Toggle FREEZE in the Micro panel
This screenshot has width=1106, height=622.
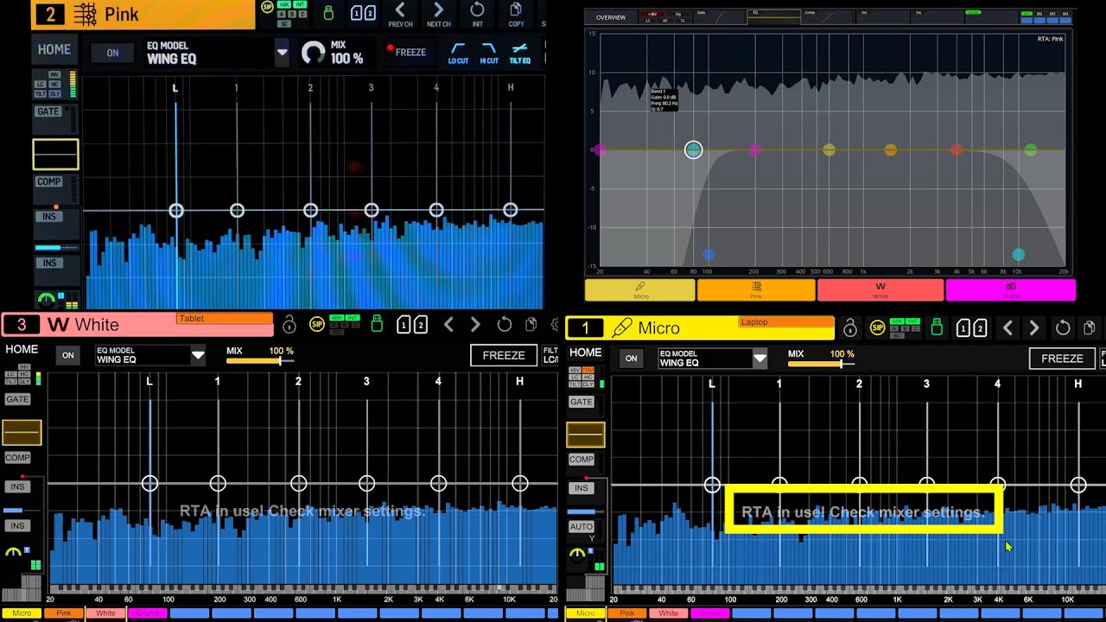coord(1062,359)
